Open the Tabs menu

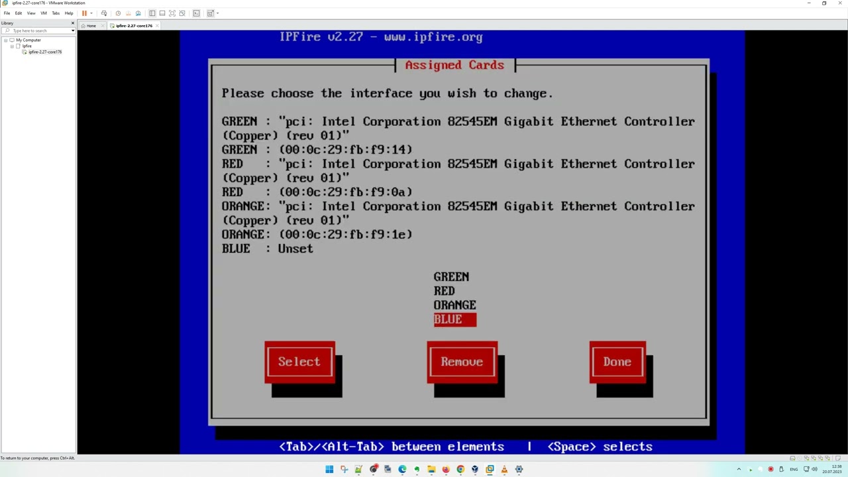56,13
